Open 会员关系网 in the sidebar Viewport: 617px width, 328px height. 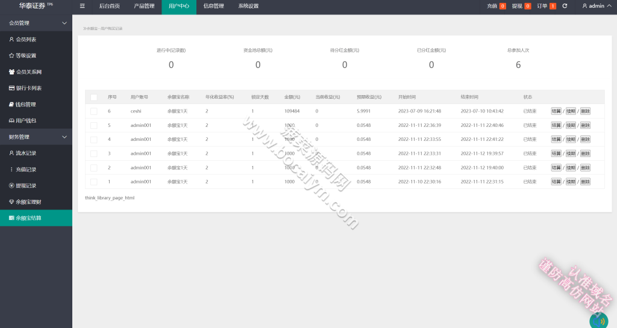[36, 72]
